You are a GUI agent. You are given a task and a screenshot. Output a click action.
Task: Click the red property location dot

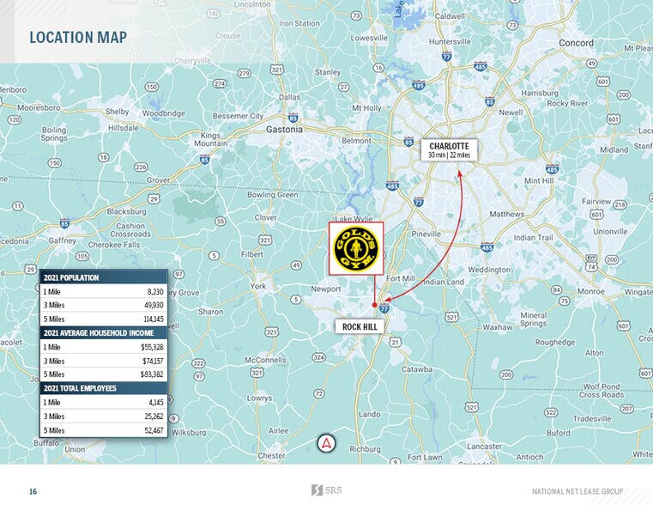[x=375, y=305]
